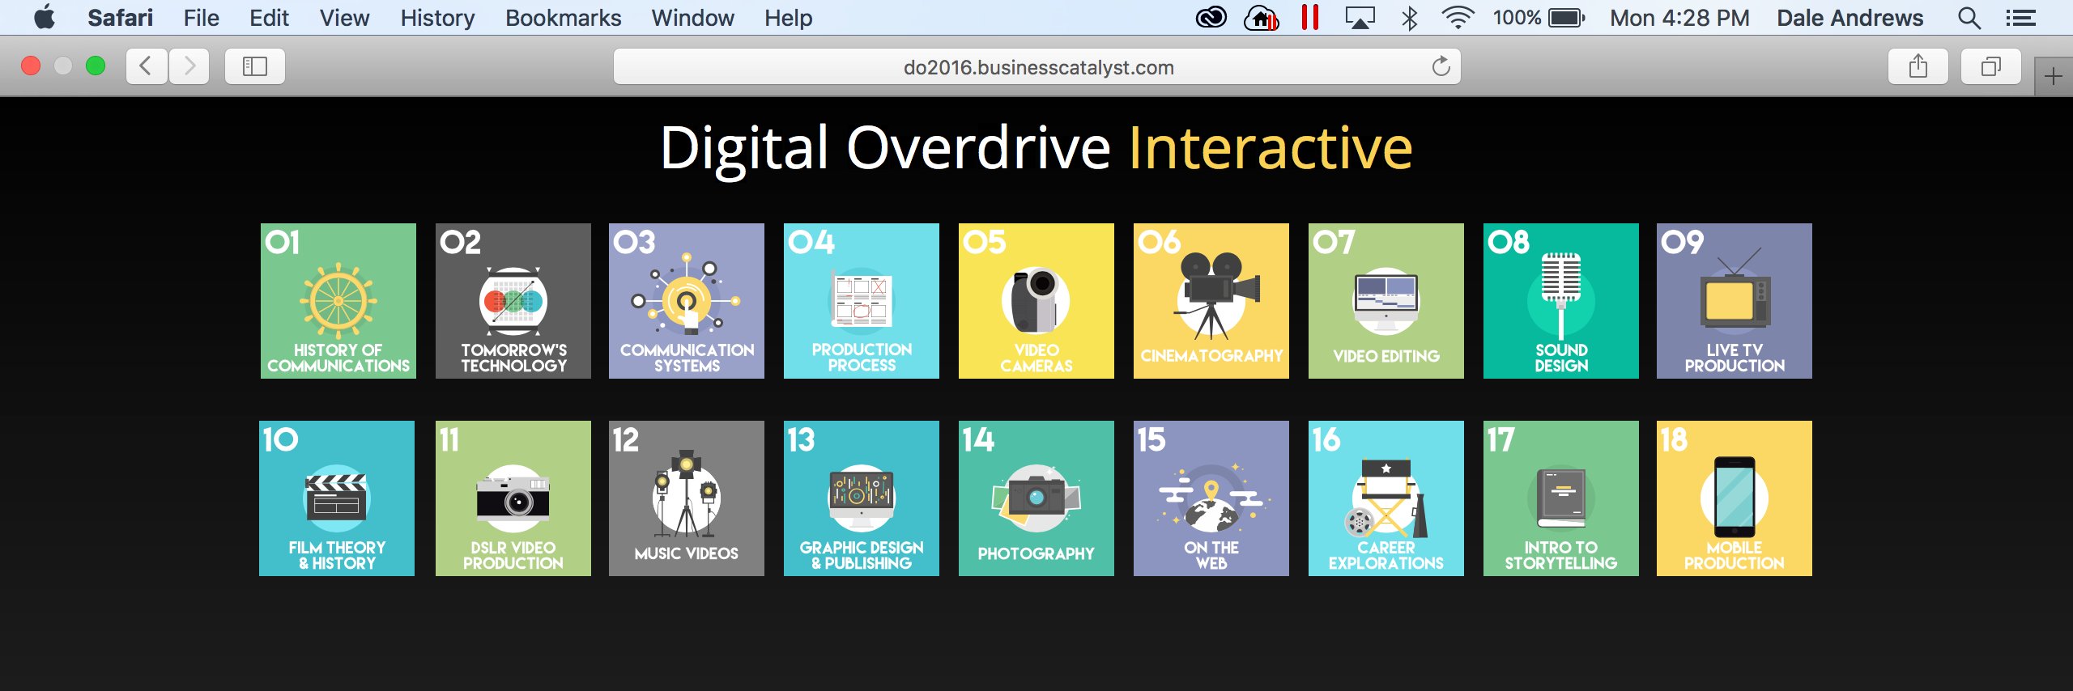Choose the 05 Video Cameras module

1036,301
